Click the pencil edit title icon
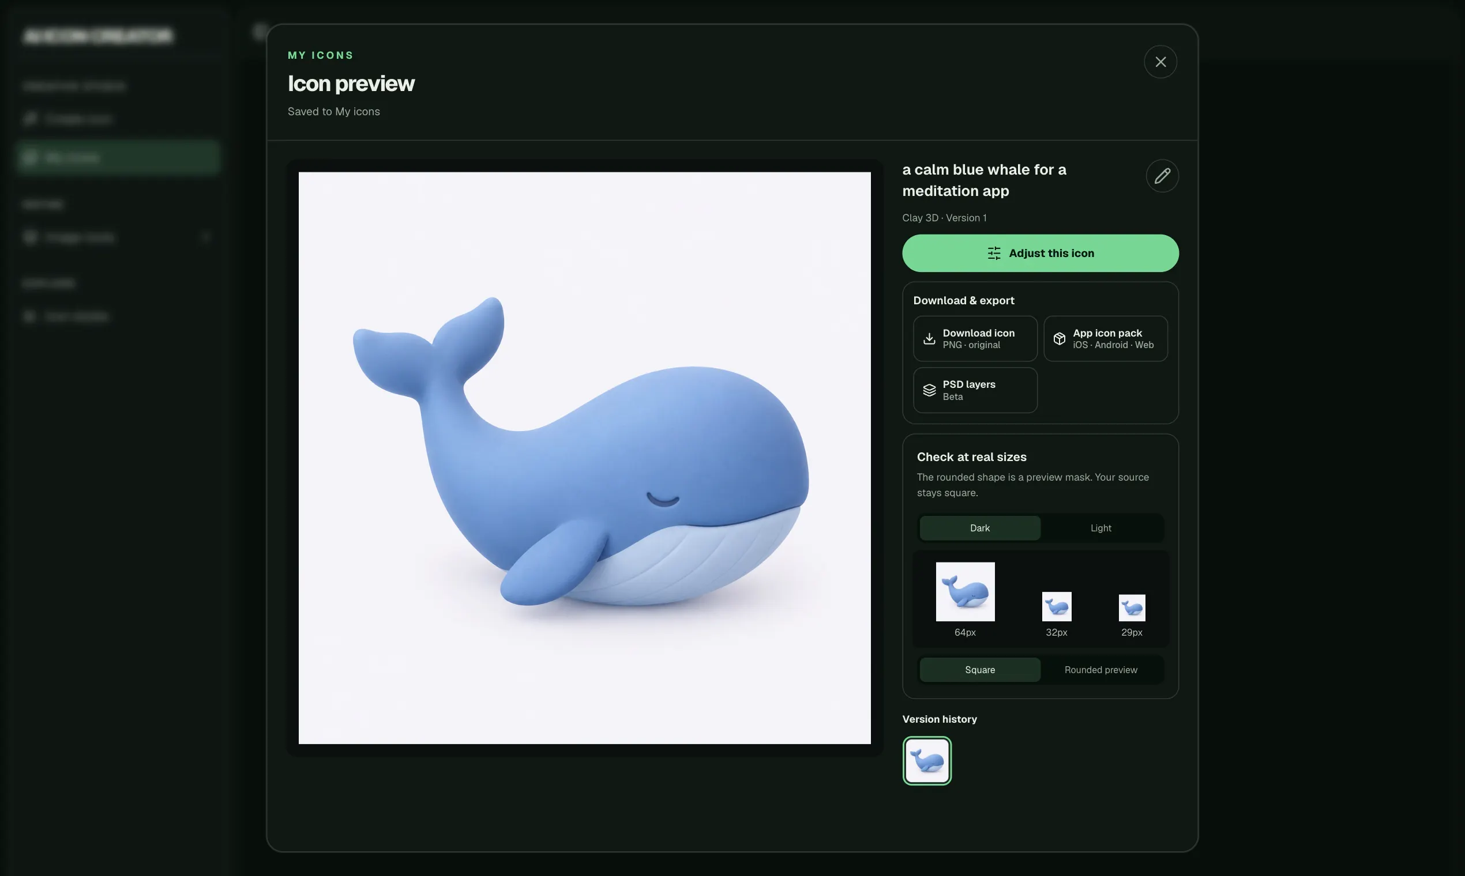Screen dimensions: 1465x876 (x=1162, y=176)
